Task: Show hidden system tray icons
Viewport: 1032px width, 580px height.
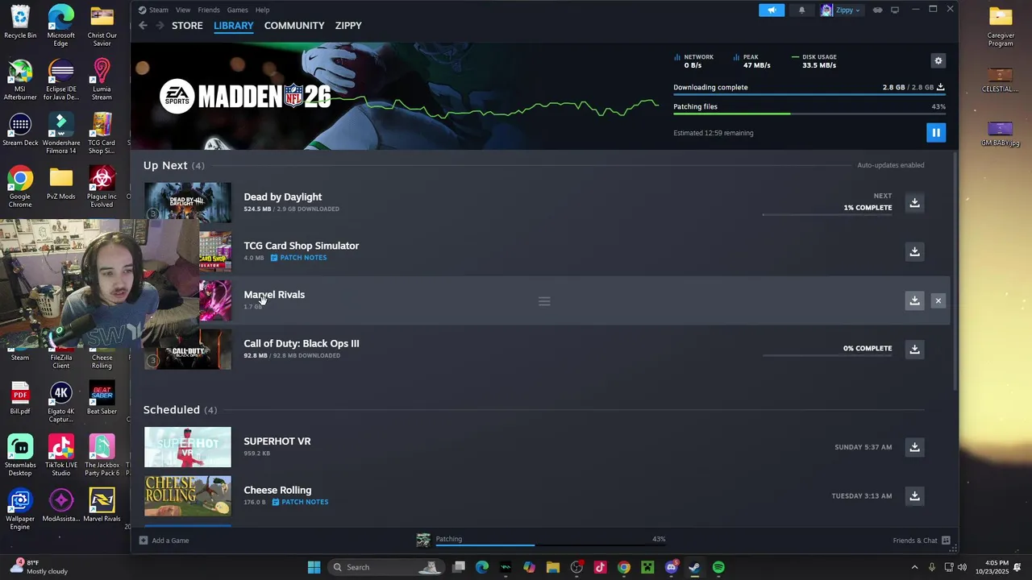Action: click(914, 567)
